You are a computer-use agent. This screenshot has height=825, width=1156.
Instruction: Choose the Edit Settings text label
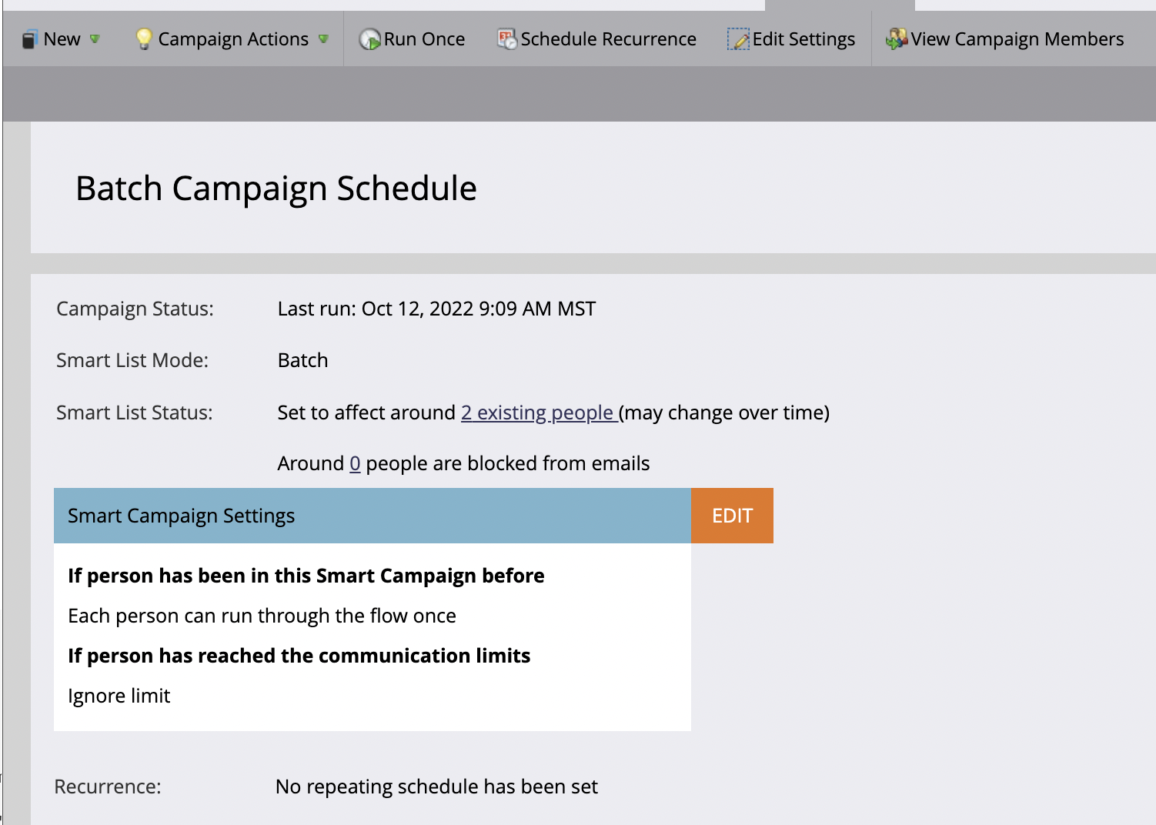[804, 39]
